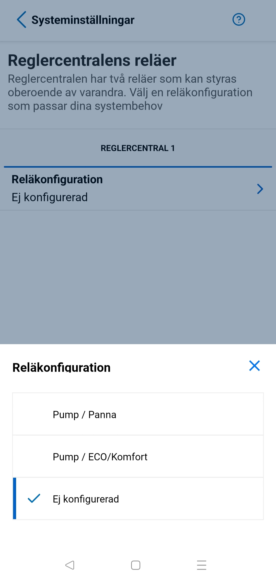Tap the relay description paragraph text
276x582 pixels.
[x=130, y=92]
